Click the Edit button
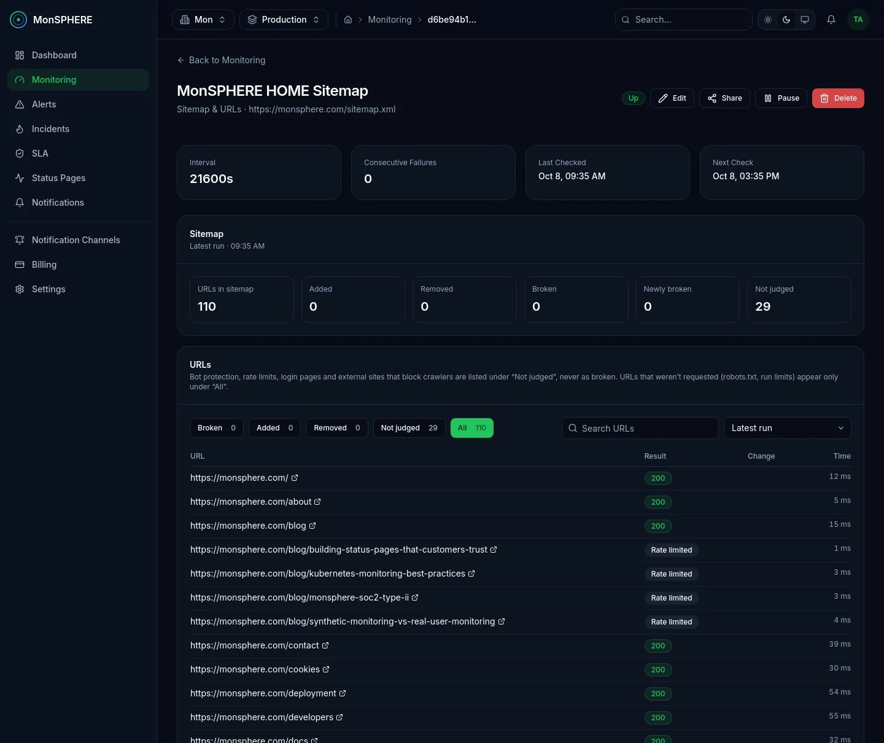 (x=672, y=98)
